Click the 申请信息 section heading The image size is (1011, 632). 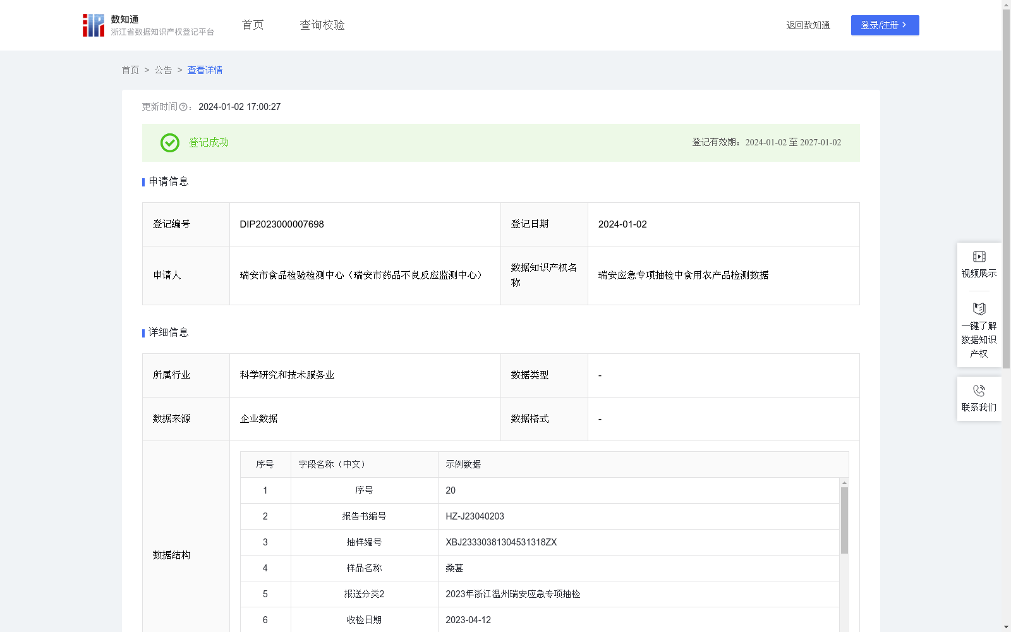[169, 181]
